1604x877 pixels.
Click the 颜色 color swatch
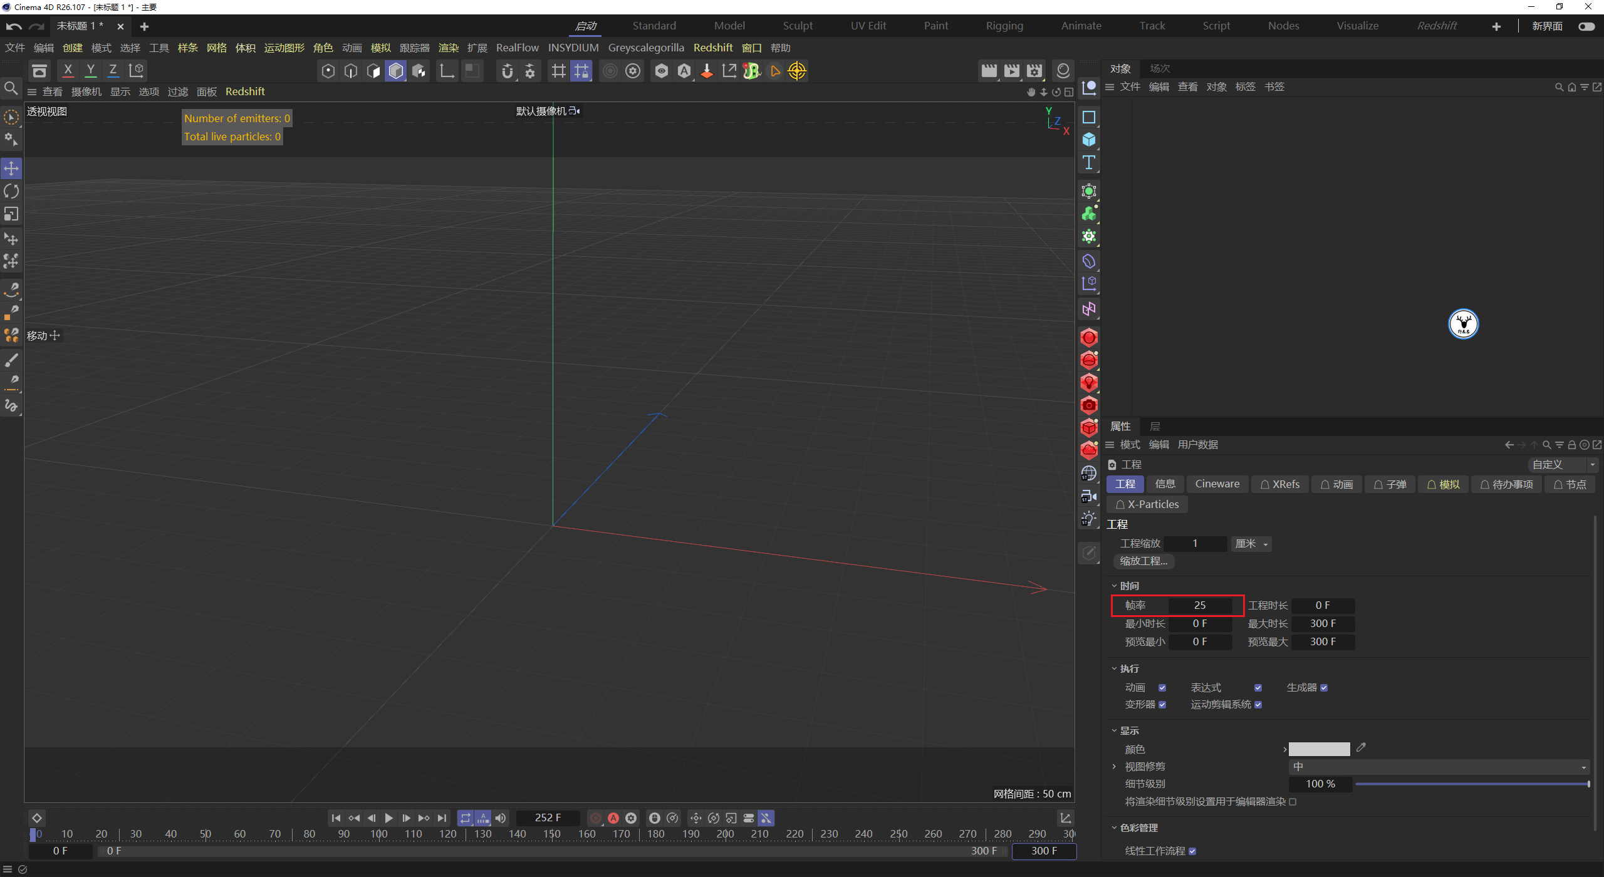coord(1319,749)
